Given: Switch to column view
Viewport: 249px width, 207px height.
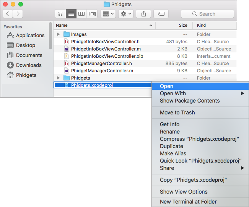Looking at the screenshot, I should click(x=81, y=14).
